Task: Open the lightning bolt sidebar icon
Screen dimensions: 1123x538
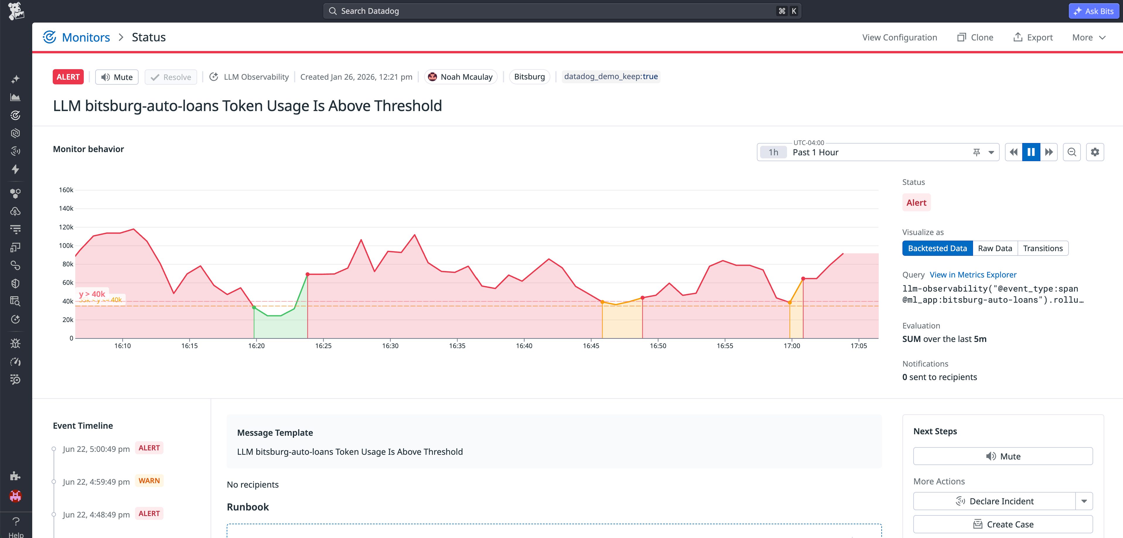Action: pos(15,169)
